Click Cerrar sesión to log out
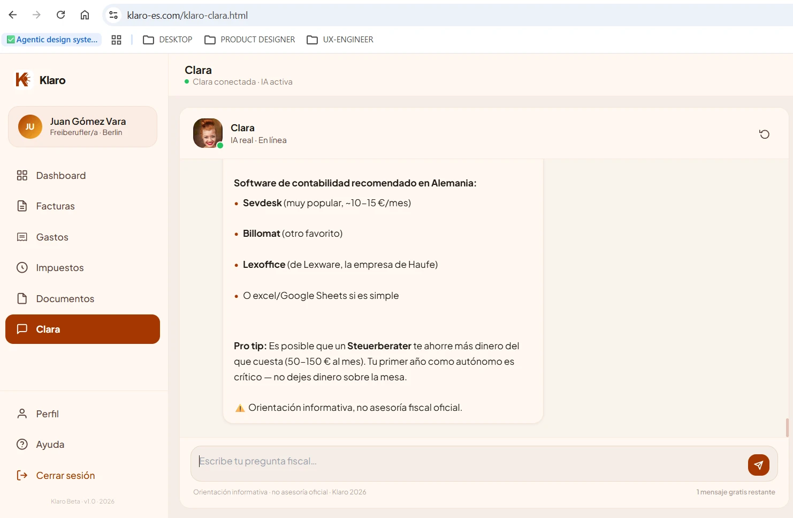The image size is (793, 518). point(82,475)
